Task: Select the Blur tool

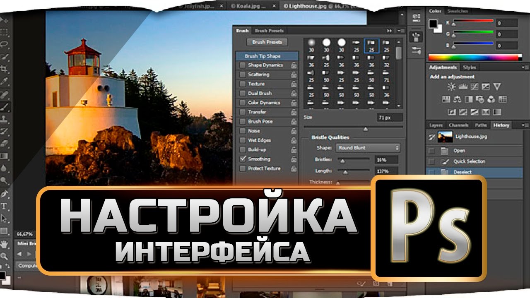Action: tap(5, 168)
